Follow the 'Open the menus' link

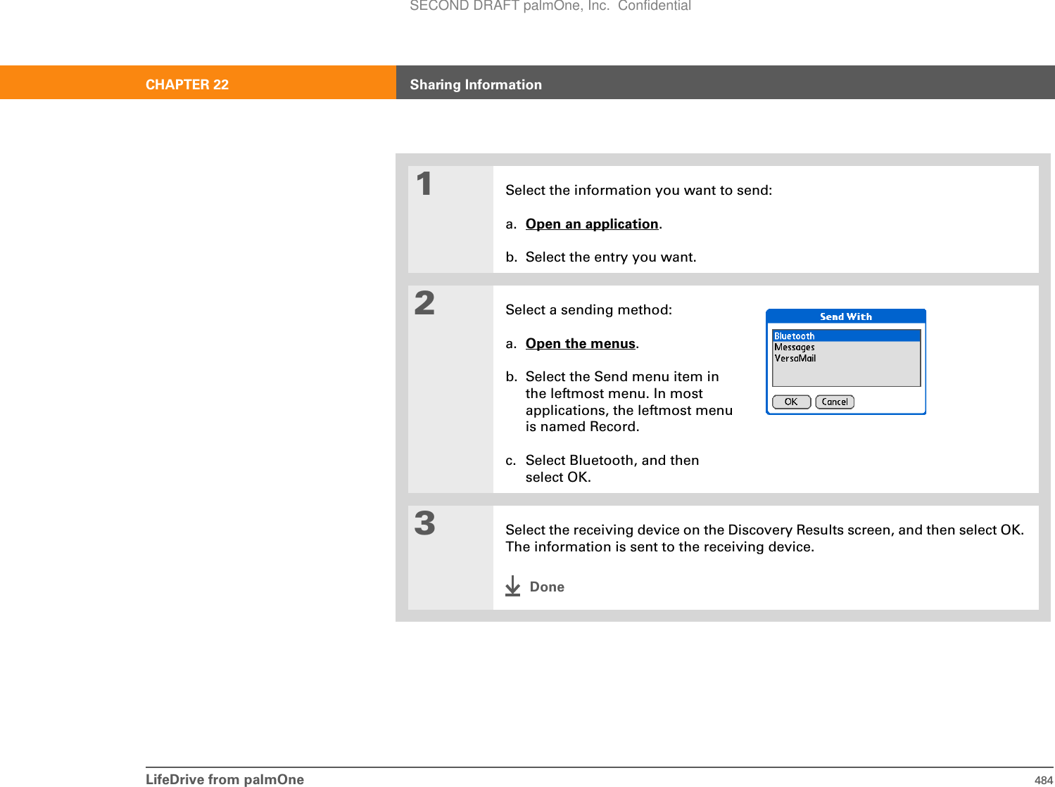pyautogui.click(x=581, y=343)
